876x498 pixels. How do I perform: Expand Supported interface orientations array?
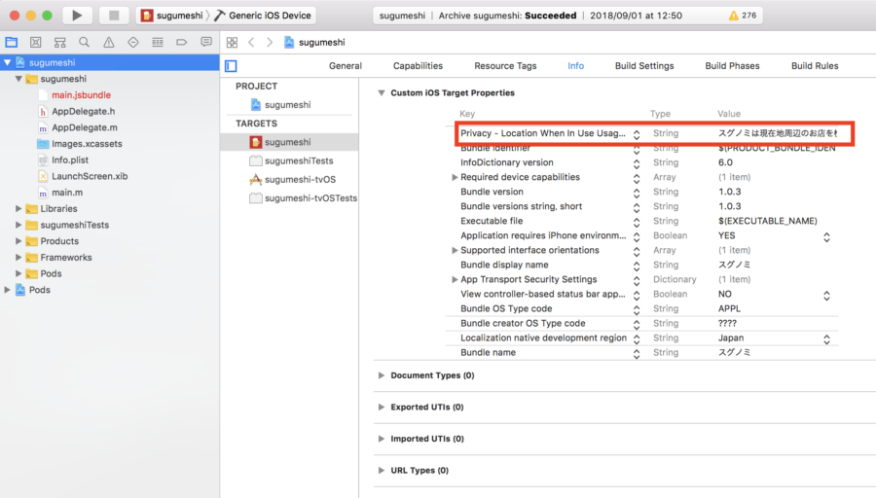455,250
